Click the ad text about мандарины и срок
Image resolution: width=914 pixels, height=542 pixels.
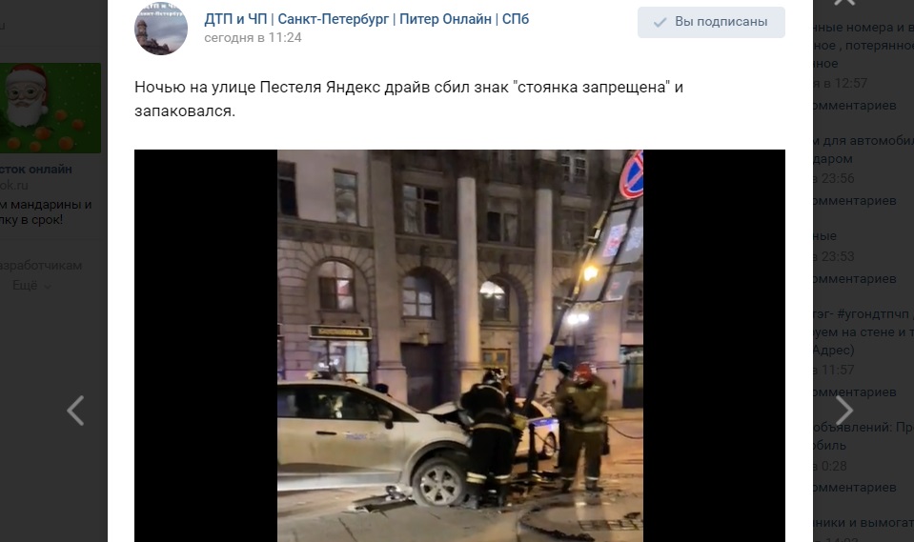46,212
